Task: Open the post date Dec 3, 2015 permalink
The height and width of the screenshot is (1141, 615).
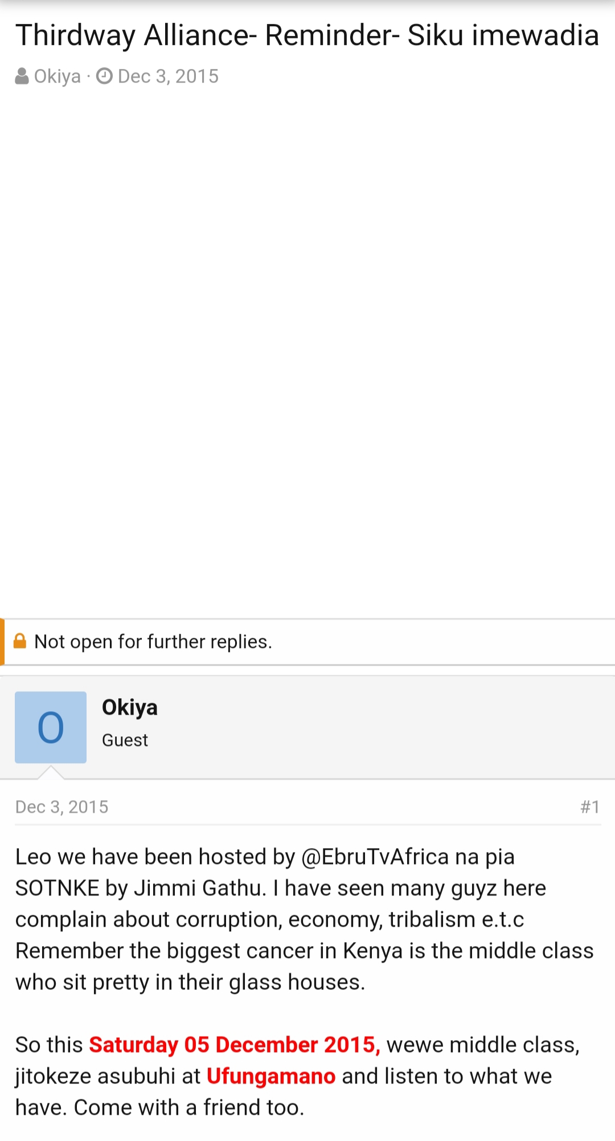Action: [61, 807]
